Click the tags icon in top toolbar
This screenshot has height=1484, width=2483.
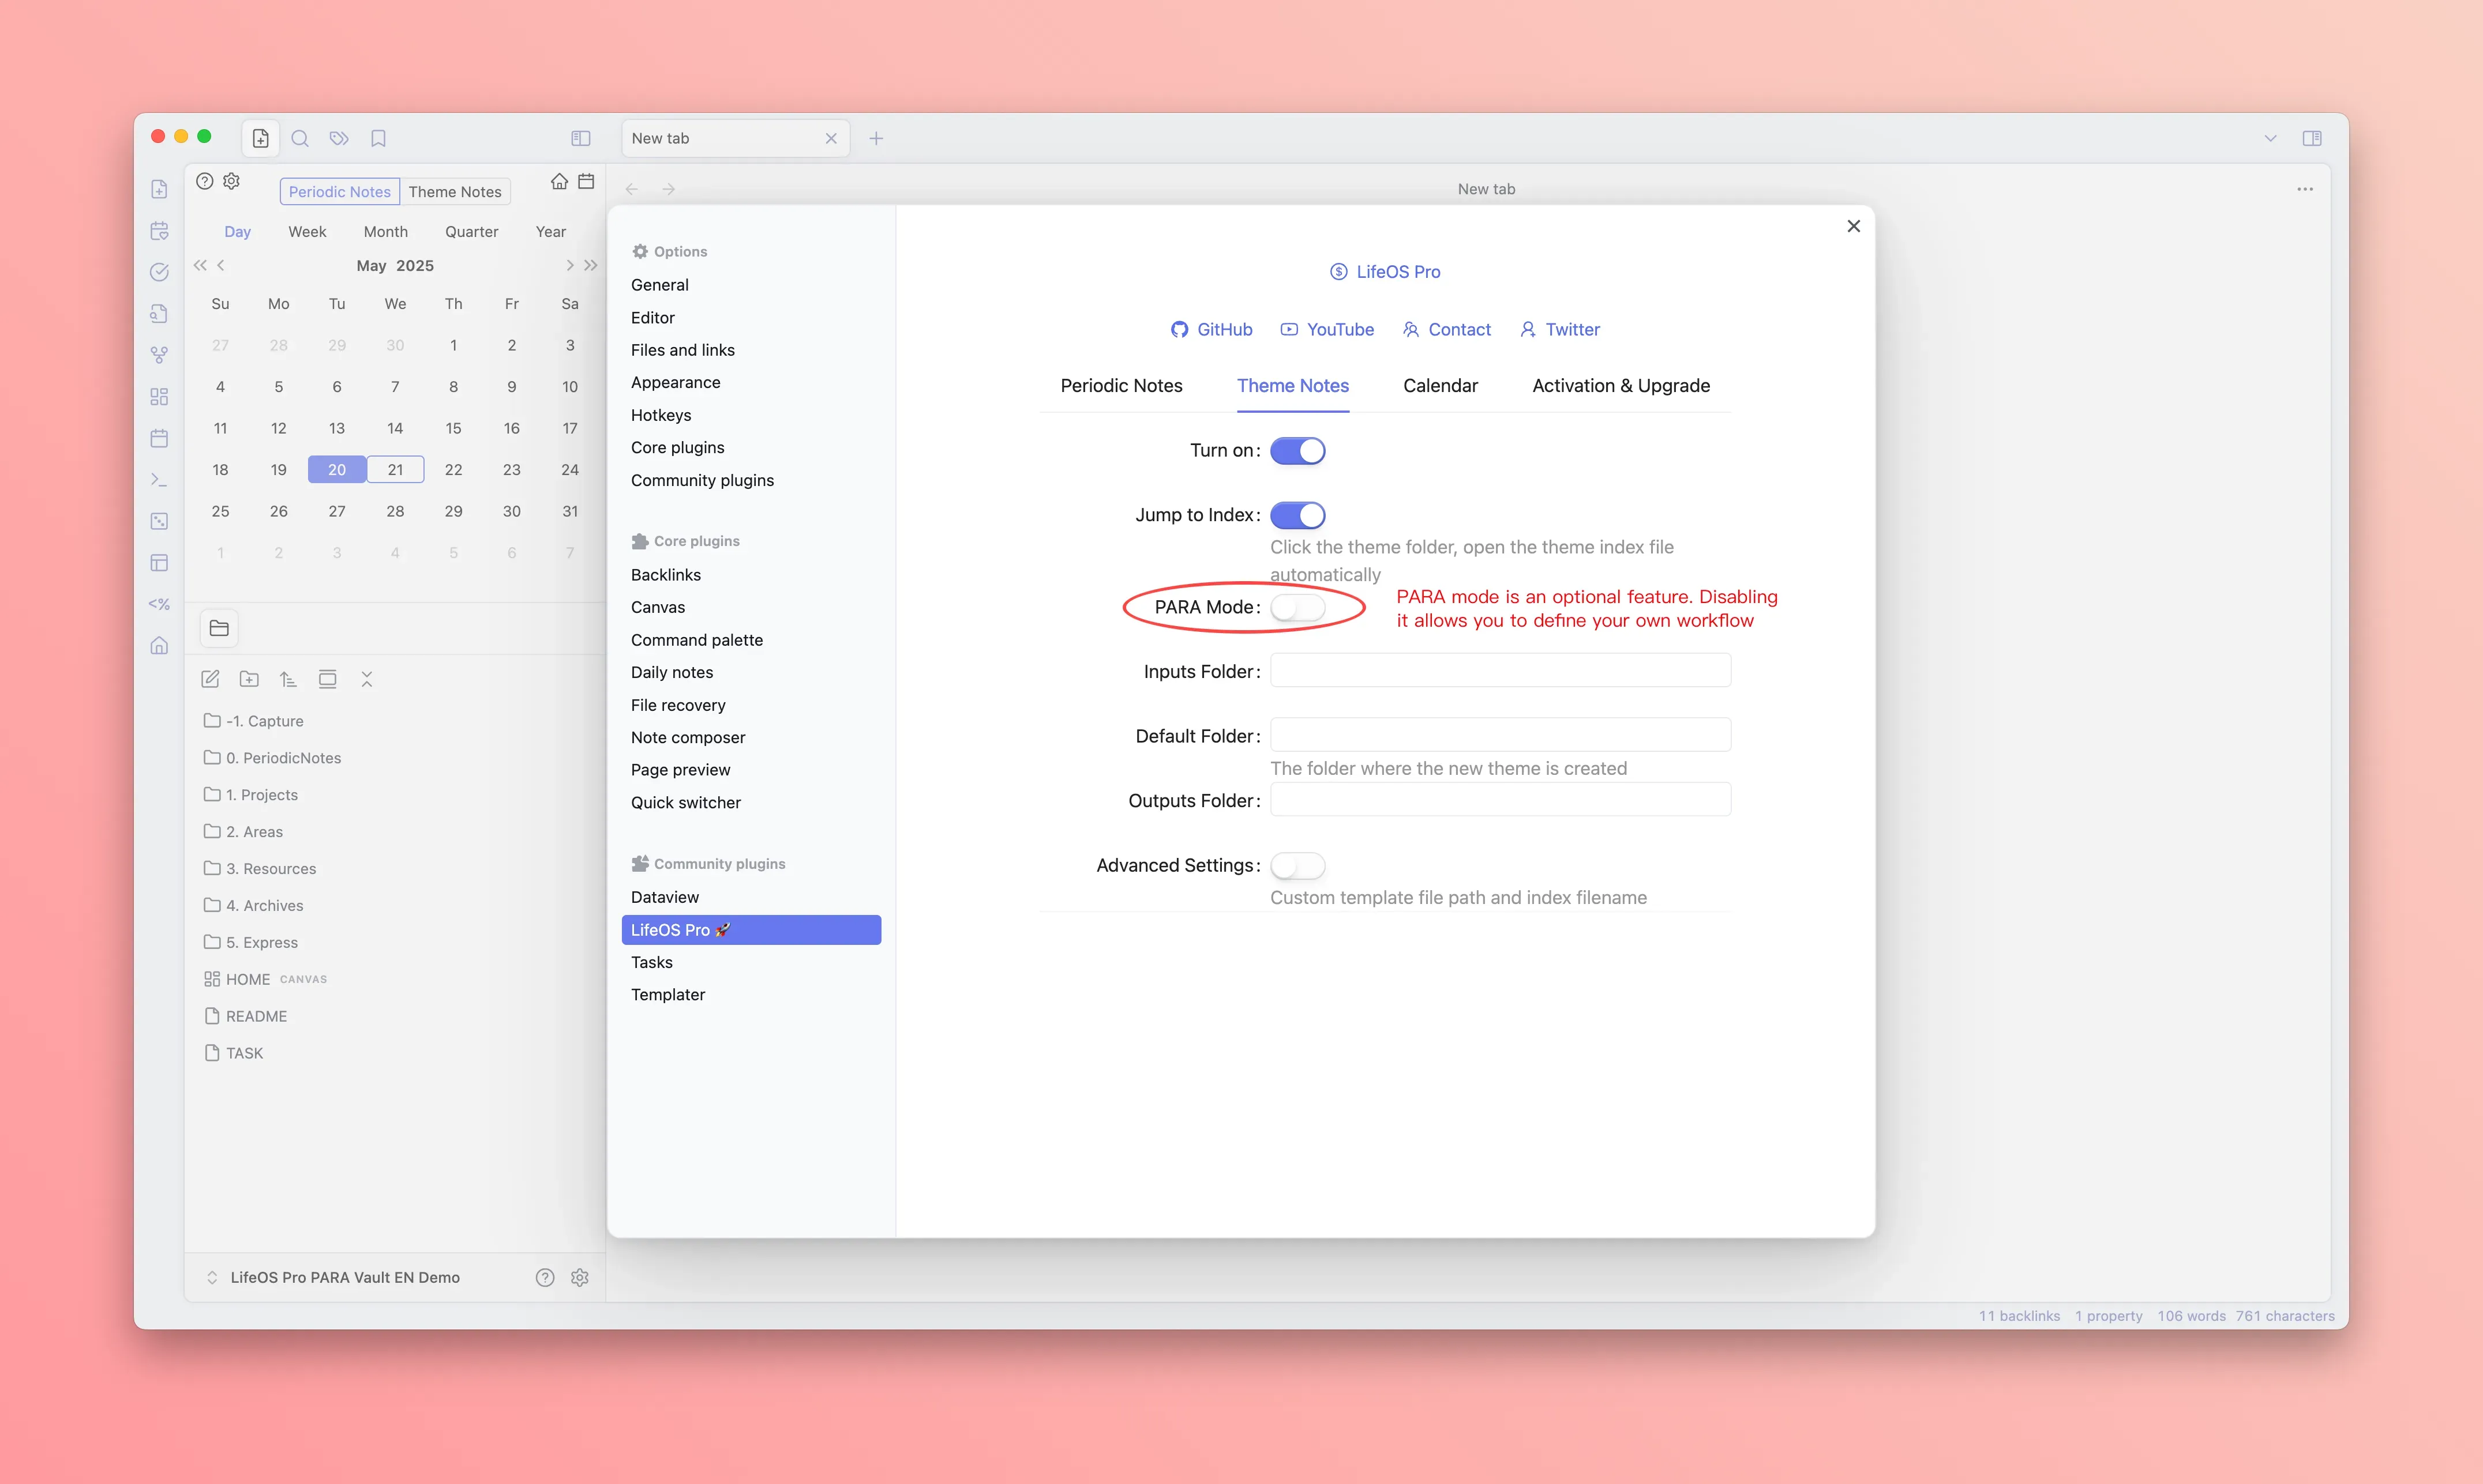339,138
